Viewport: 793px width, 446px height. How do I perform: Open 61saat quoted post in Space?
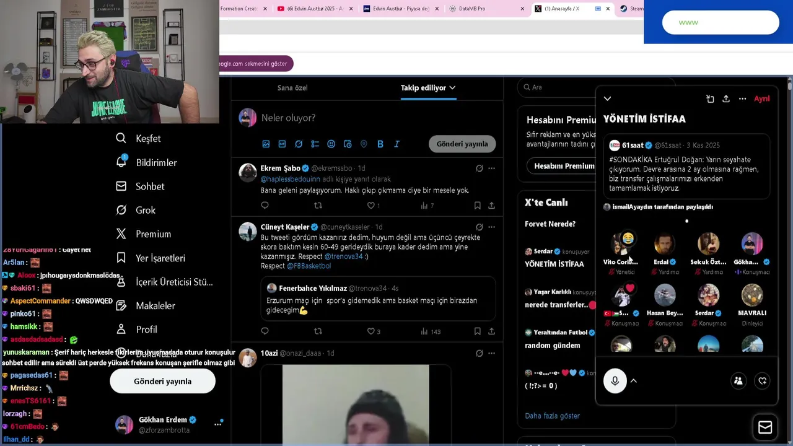click(687, 167)
